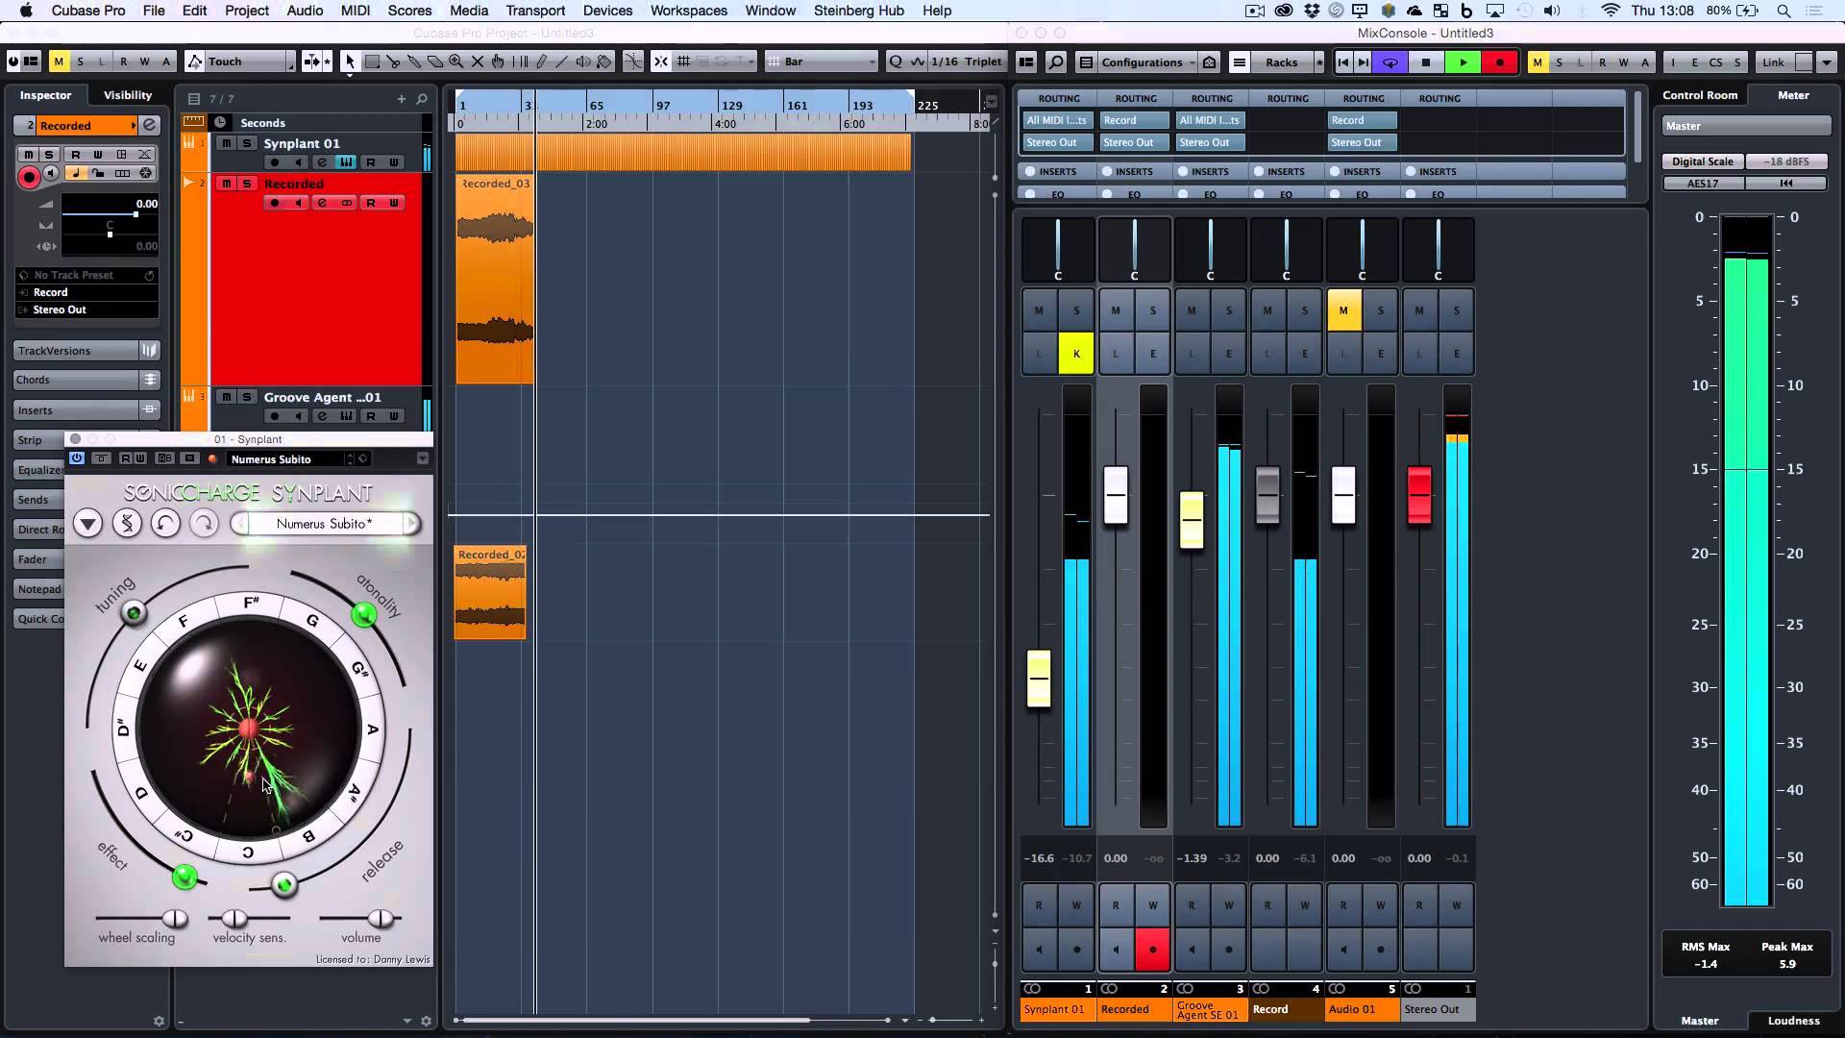Select the Transport menu item
Screen dimensions: 1845x1038
point(534,11)
